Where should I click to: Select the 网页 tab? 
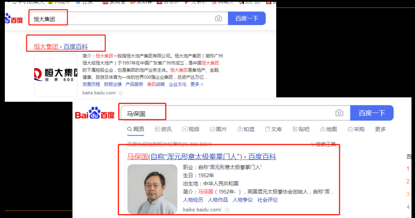[136, 129]
